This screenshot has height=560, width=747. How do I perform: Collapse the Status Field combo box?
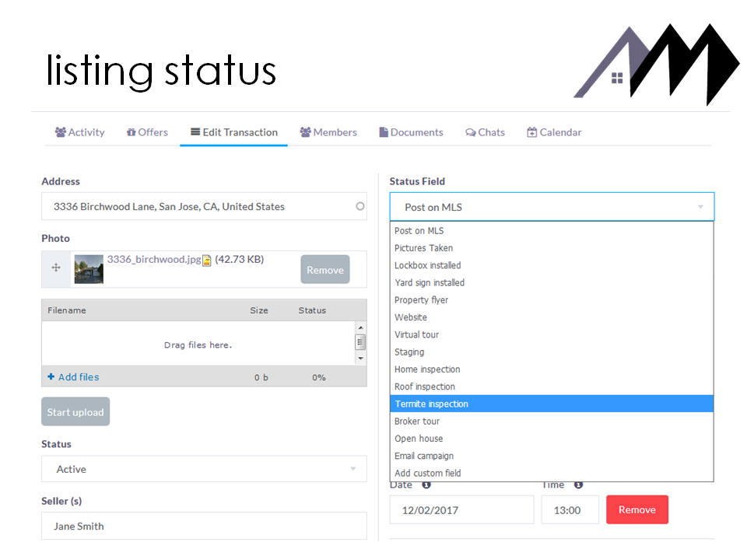(552, 207)
